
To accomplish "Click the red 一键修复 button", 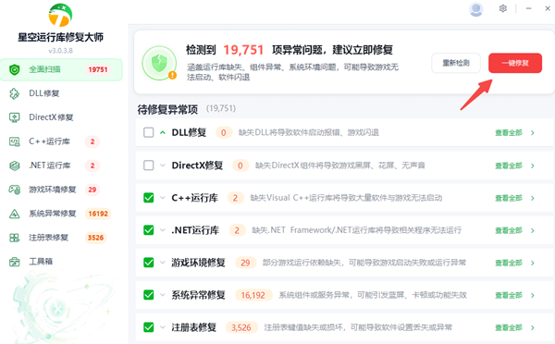I will pyautogui.click(x=515, y=63).
